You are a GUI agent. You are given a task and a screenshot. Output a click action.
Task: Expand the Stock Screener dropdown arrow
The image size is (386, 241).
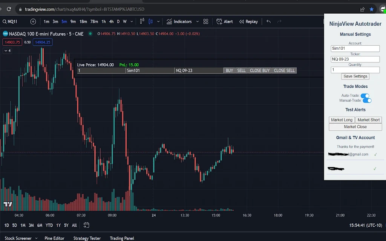point(37,238)
